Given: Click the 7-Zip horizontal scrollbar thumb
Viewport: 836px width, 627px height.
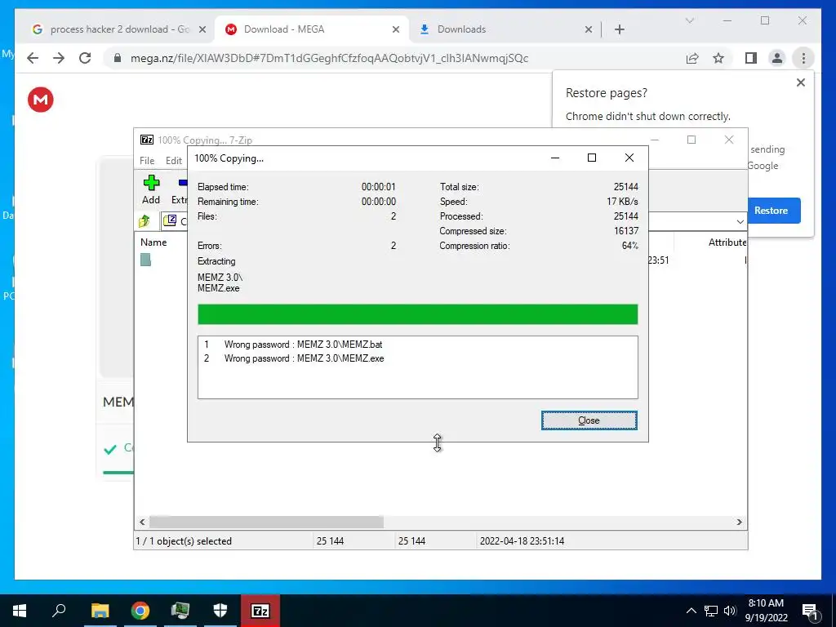Looking at the screenshot, I should coord(267,522).
